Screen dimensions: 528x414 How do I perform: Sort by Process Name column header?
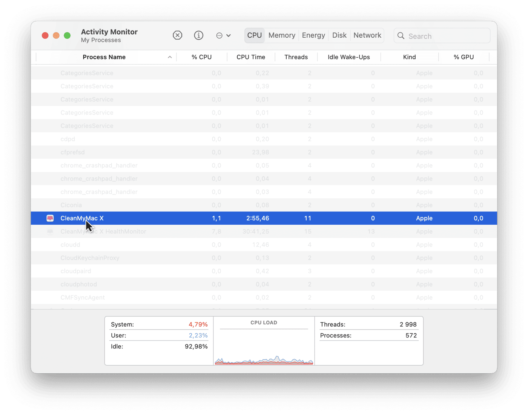104,57
